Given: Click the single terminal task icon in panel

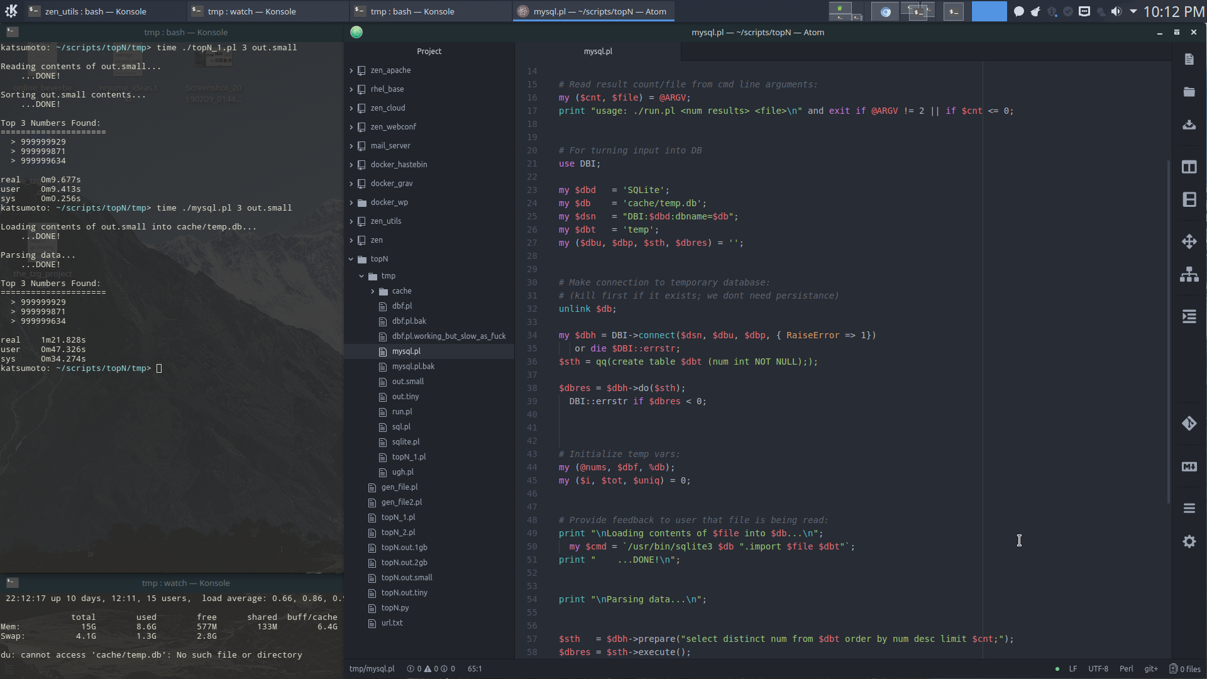Looking at the screenshot, I should [x=953, y=11].
